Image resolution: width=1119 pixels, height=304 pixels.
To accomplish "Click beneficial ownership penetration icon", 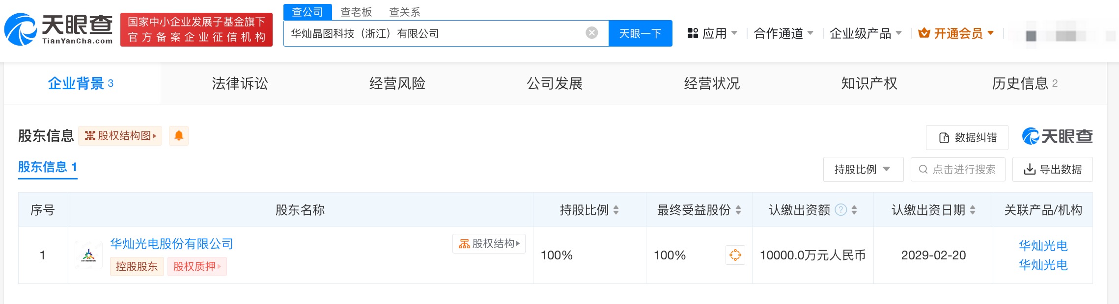I will click(x=735, y=255).
